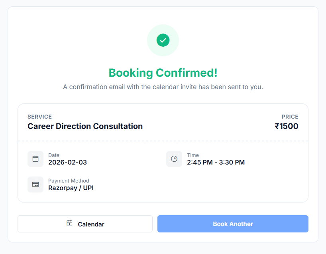Click the Payment Method label
The image size is (326, 254).
pyautogui.click(x=69, y=181)
